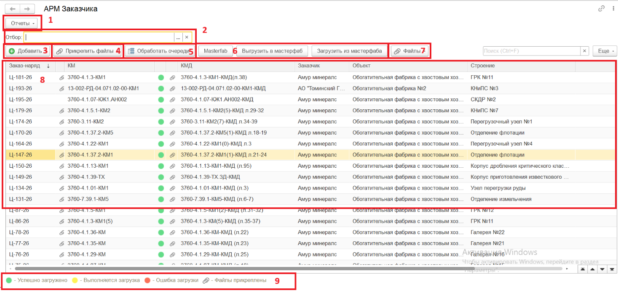Click the КМД paperclip in row Ц-195-26

(x=172, y=100)
